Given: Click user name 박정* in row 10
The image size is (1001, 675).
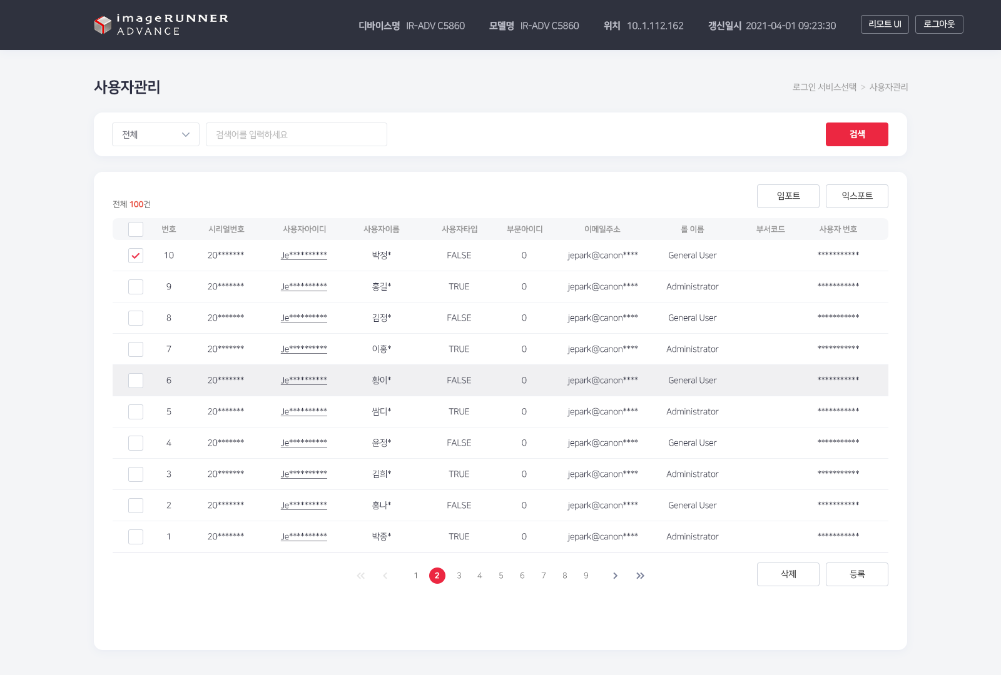Looking at the screenshot, I should click(382, 256).
